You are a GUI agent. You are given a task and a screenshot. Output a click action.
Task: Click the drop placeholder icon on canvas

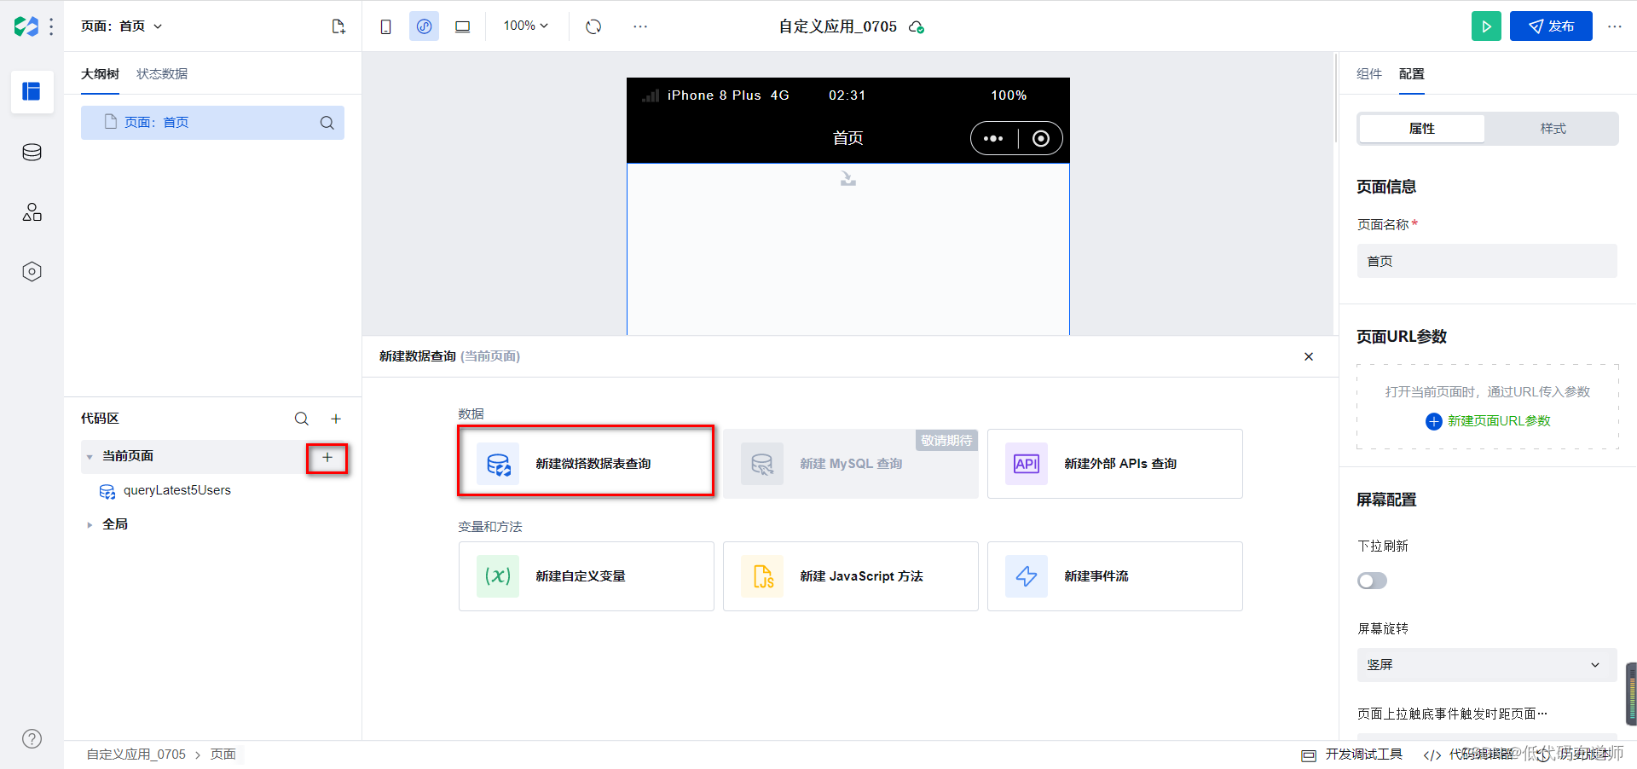847,178
